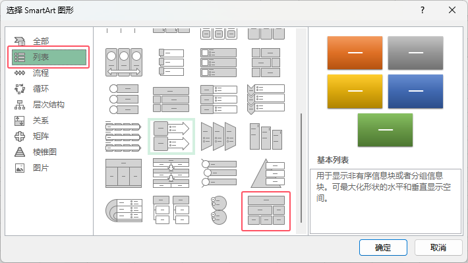Viewport: 468px width, 263px height.
Task: Choose the three horizontal pencil-arrow list layout
Action: 123,136
